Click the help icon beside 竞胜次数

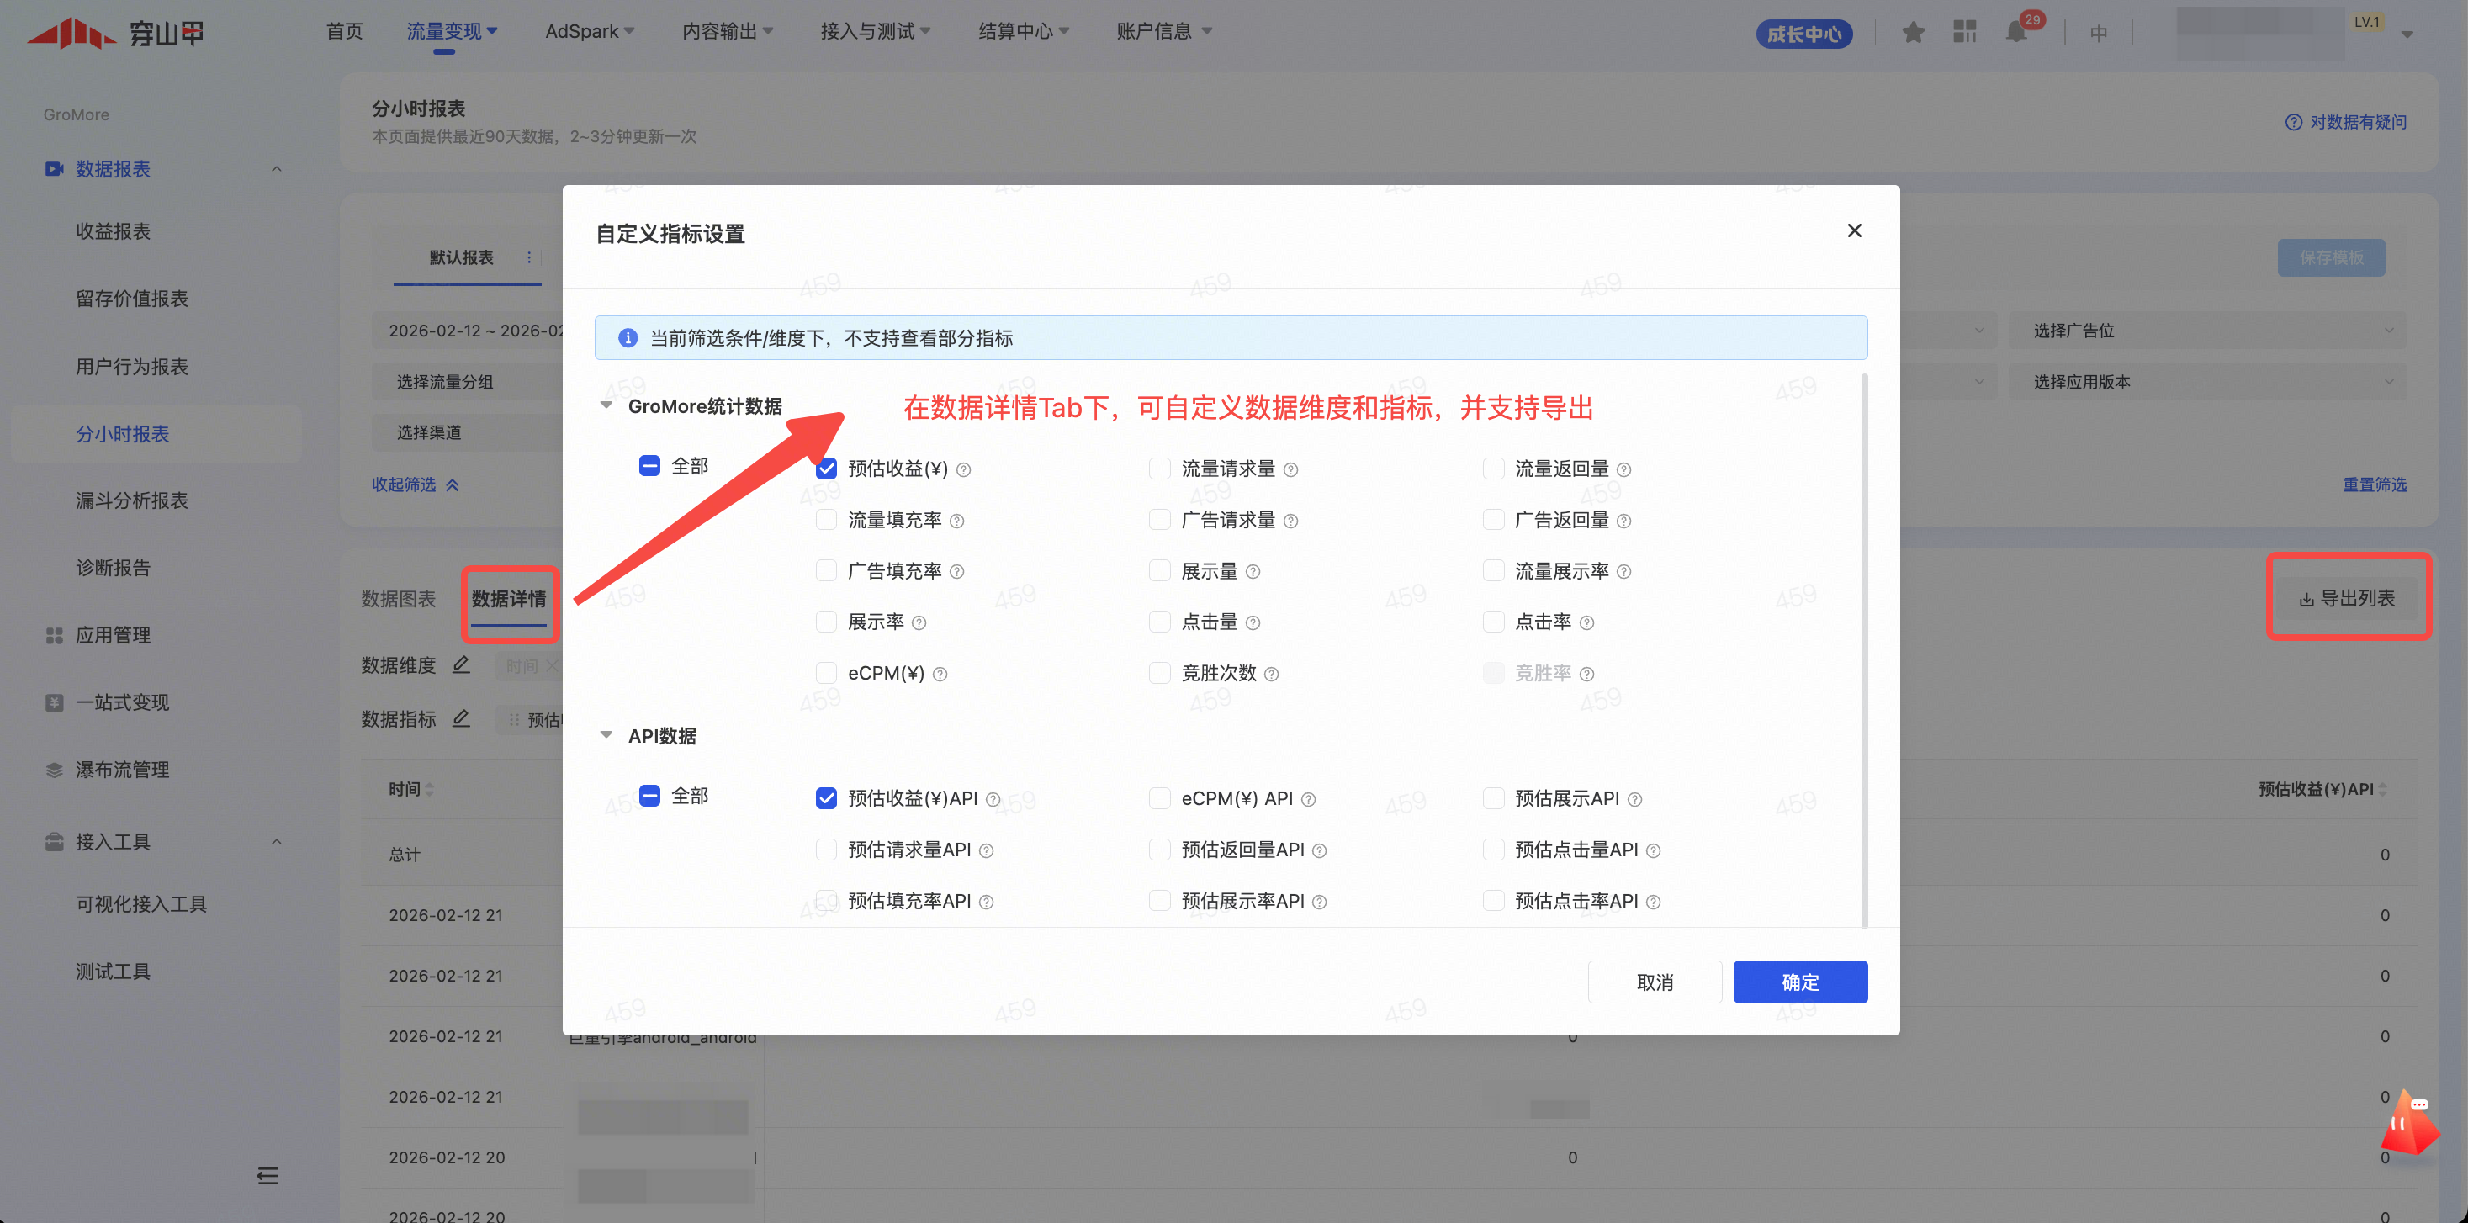click(1271, 675)
